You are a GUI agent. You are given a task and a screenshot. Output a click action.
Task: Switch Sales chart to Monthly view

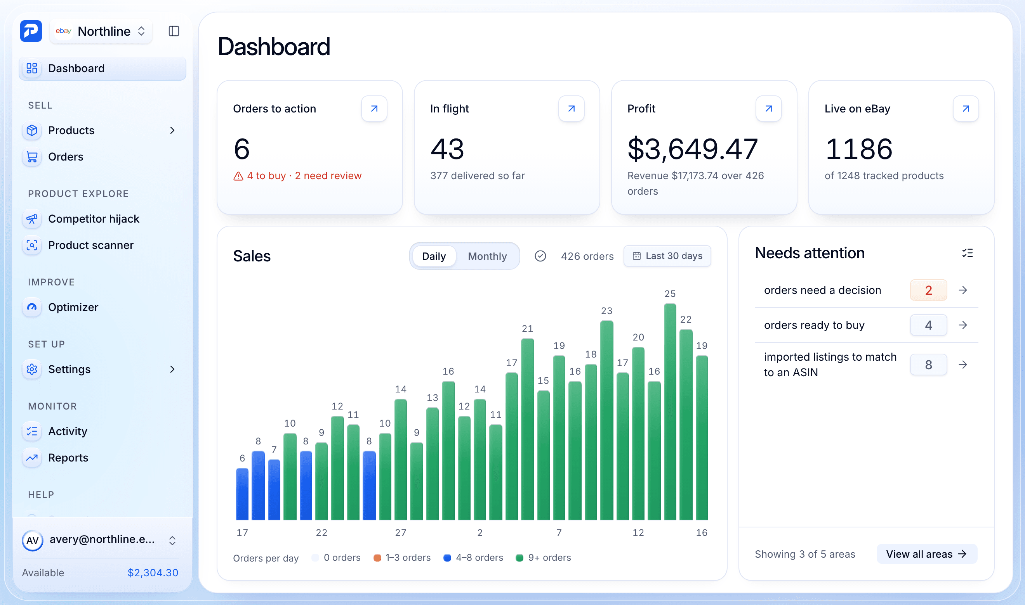pyautogui.click(x=487, y=256)
